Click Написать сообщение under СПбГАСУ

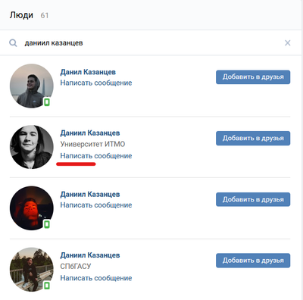(96, 278)
